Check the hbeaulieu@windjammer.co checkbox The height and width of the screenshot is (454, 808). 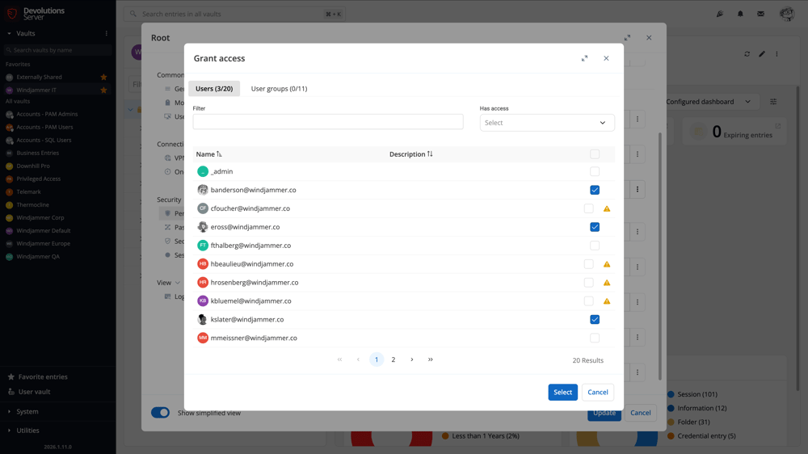pyautogui.click(x=588, y=264)
